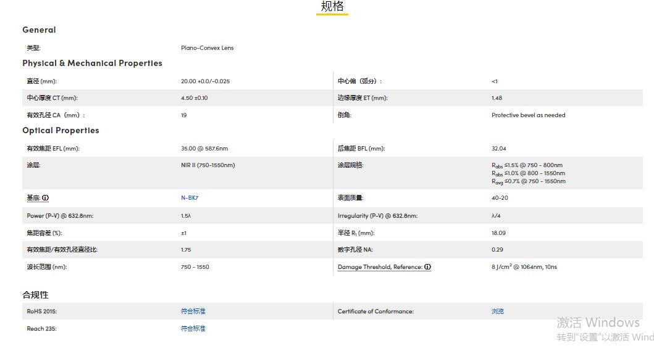Click the 有效孔径 CA (mm) label
The height and width of the screenshot is (346, 654).
(56, 115)
